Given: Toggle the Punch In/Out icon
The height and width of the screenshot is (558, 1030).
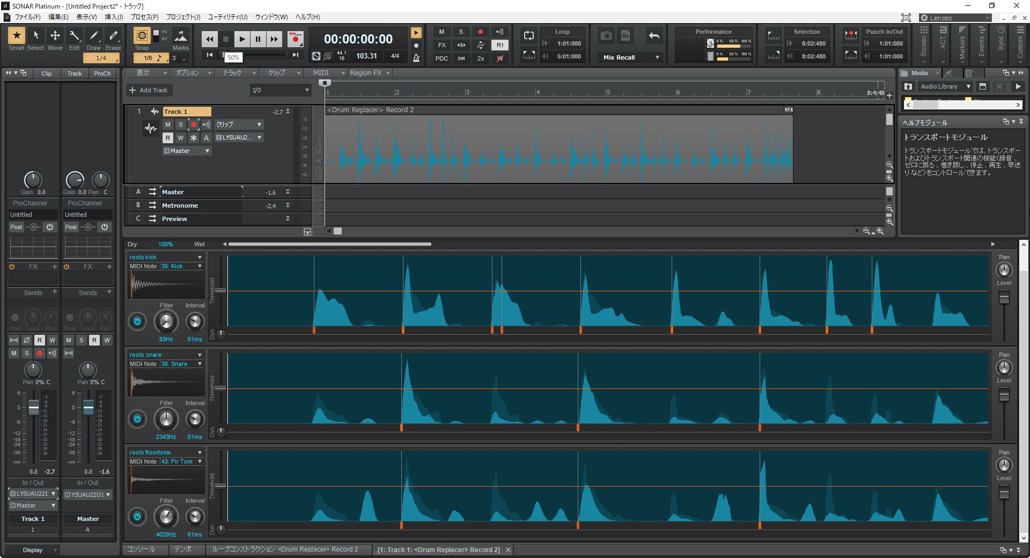Looking at the screenshot, I should click(x=851, y=35).
